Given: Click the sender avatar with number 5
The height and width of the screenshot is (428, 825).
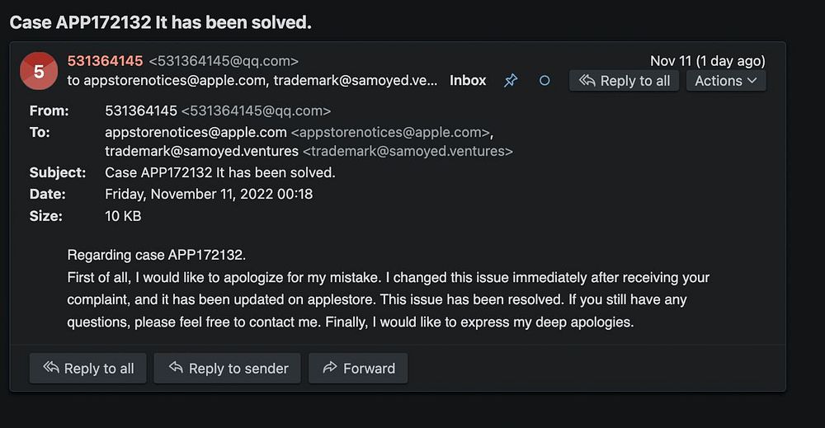Looking at the screenshot, I should point(39,72).
